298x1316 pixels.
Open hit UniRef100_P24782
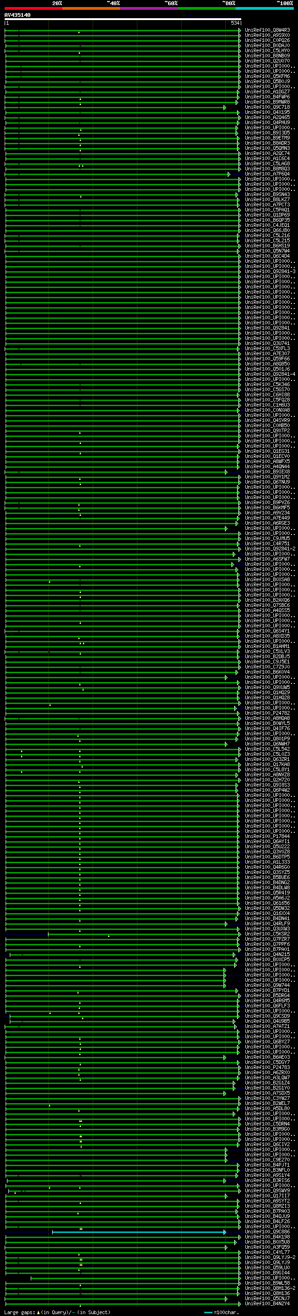267,713
